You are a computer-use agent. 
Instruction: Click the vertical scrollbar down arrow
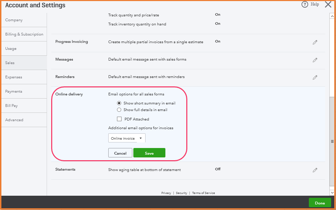[332, 192]
